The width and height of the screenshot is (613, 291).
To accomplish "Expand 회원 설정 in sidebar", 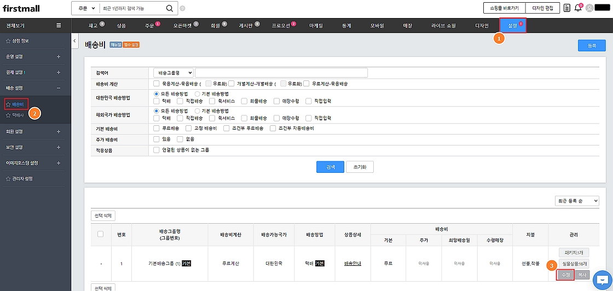I will [x=59, y=131].
